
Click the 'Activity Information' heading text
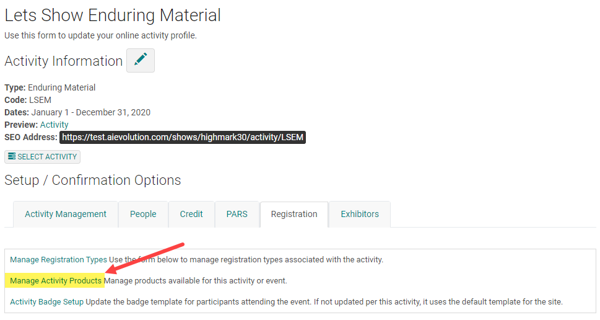(64, 61)
